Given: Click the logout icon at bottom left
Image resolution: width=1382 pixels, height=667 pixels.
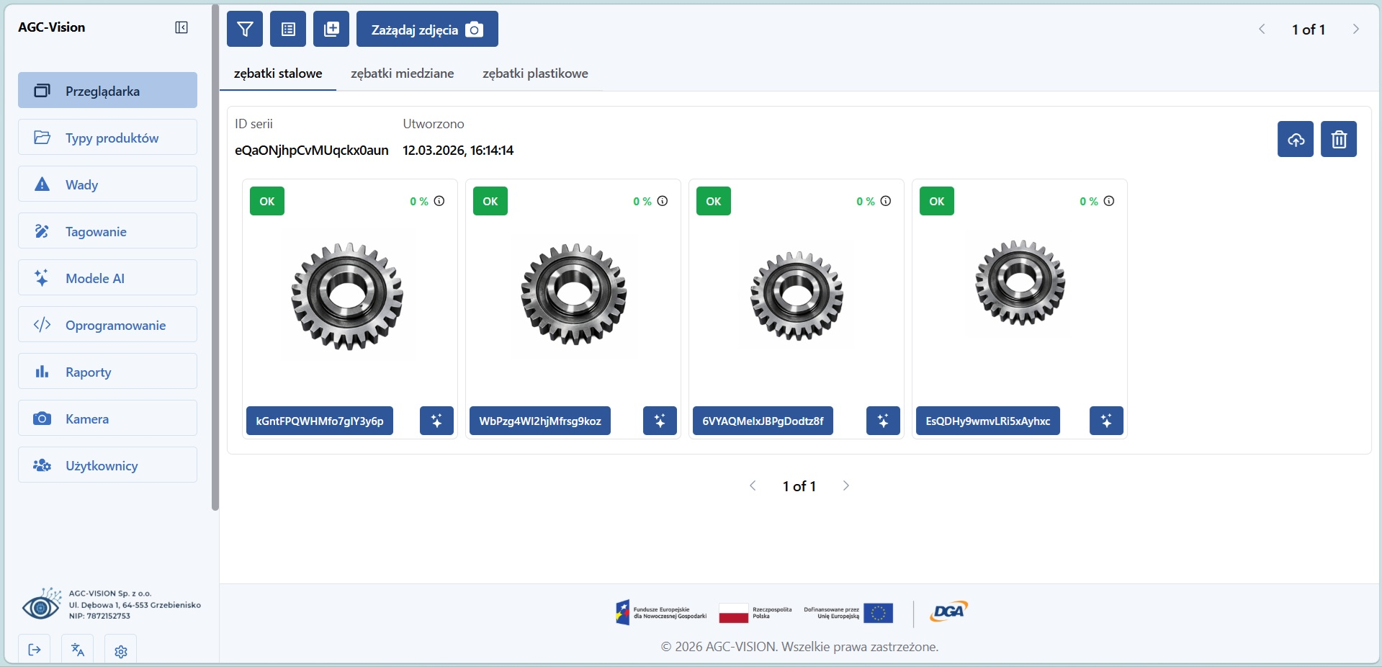Looking at the screenshot, I should click(35, 650).
